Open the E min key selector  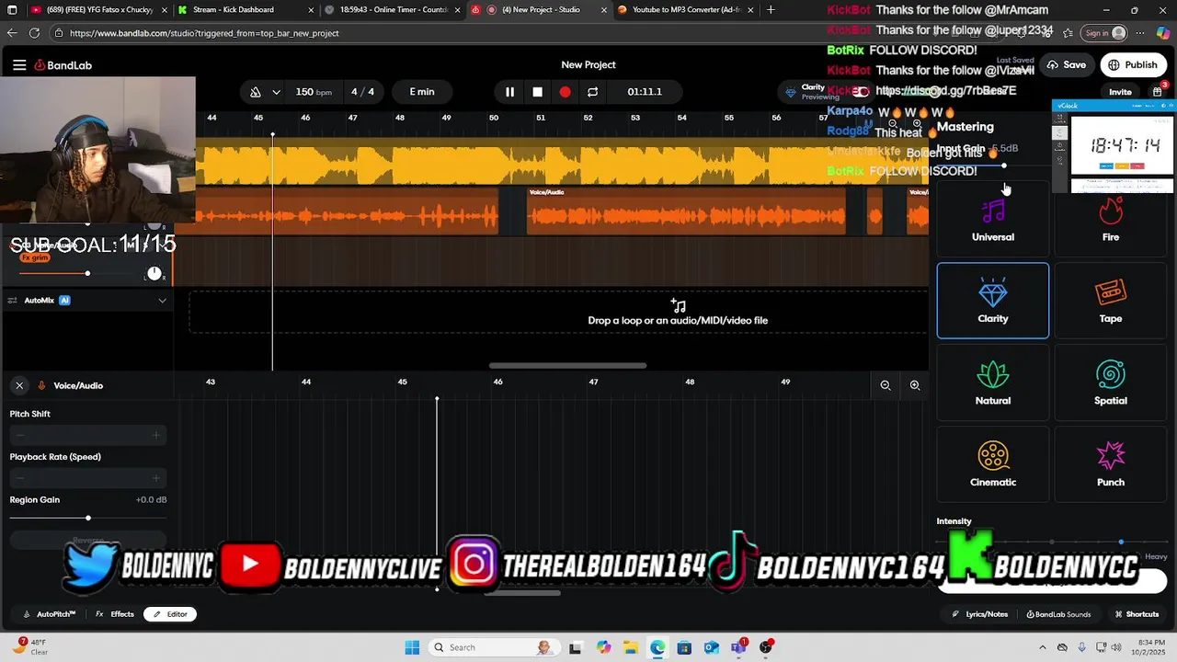point(422,92)
